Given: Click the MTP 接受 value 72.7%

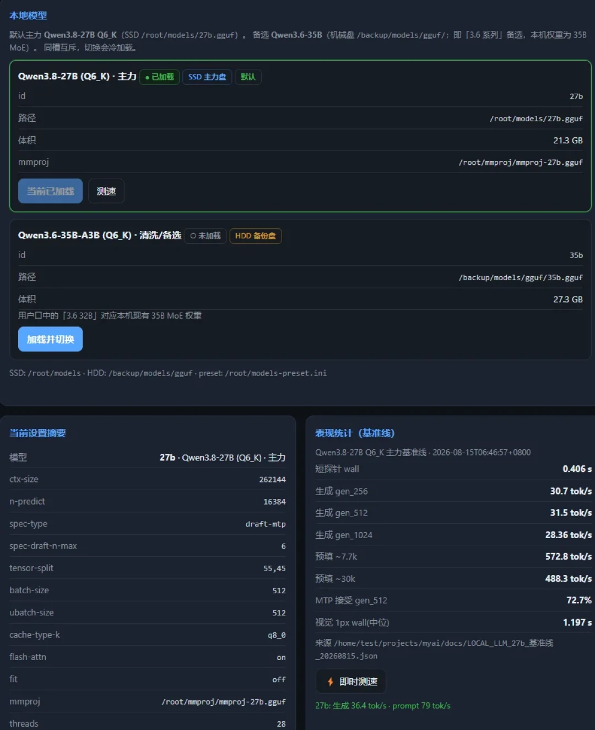Looking at the screenshot, I should point(579,600).
